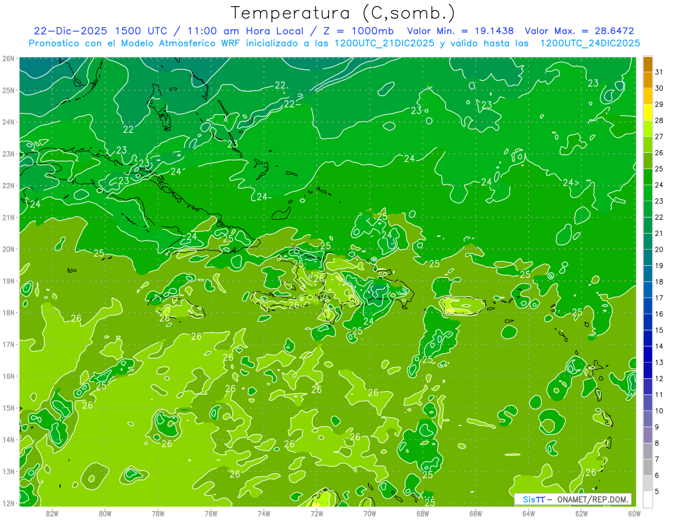Click the '12N' latitude axis label
The width and height of the screenshot is (674, 521).
pos(8,503)
